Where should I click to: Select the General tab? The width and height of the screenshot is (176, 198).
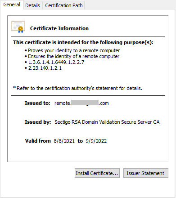point(12,4)
